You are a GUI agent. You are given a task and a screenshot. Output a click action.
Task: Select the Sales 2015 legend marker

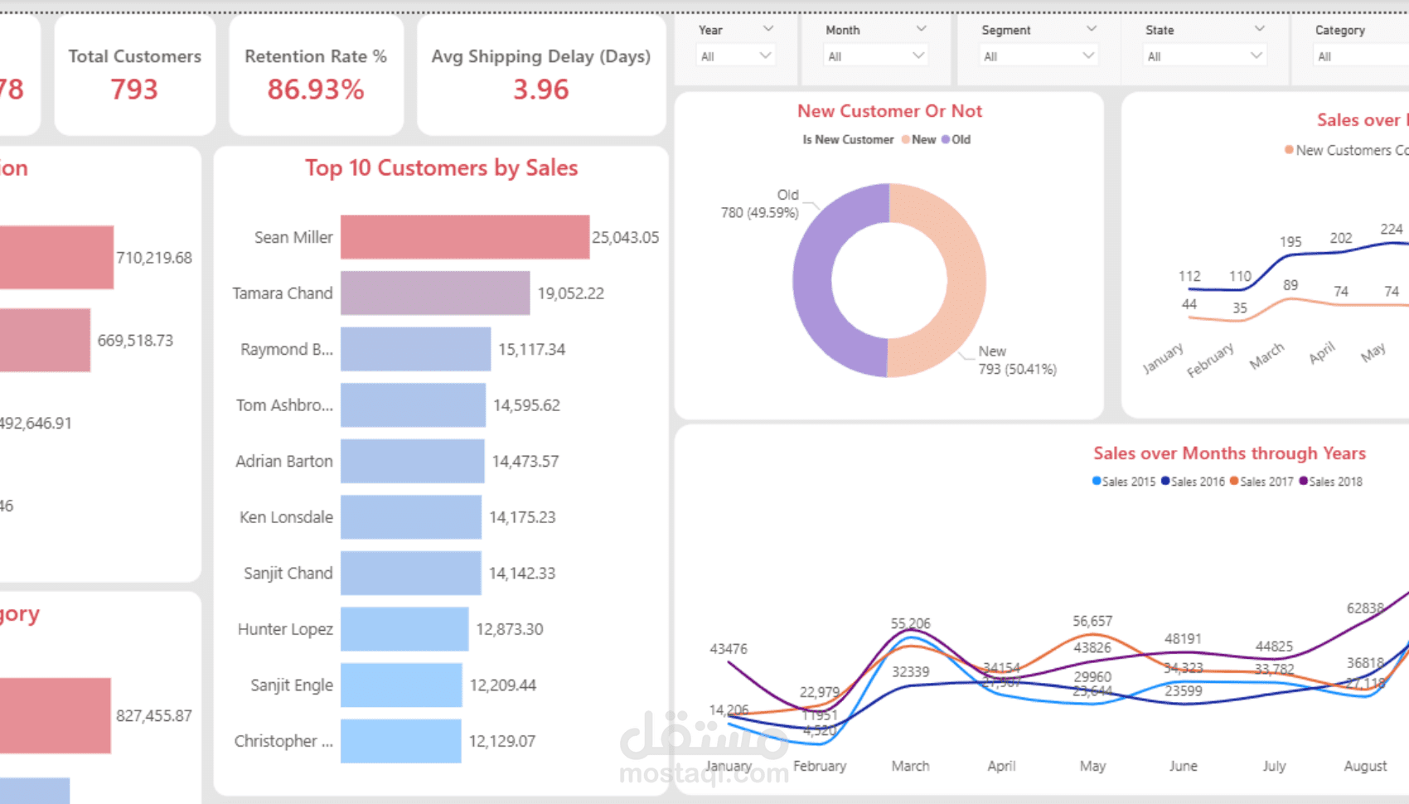coord(1097,481)
